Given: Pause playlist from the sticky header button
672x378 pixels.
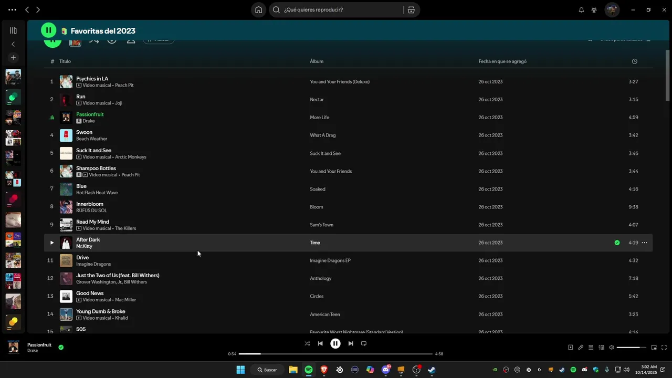Looking at the screenshot, I should [49, 30].
